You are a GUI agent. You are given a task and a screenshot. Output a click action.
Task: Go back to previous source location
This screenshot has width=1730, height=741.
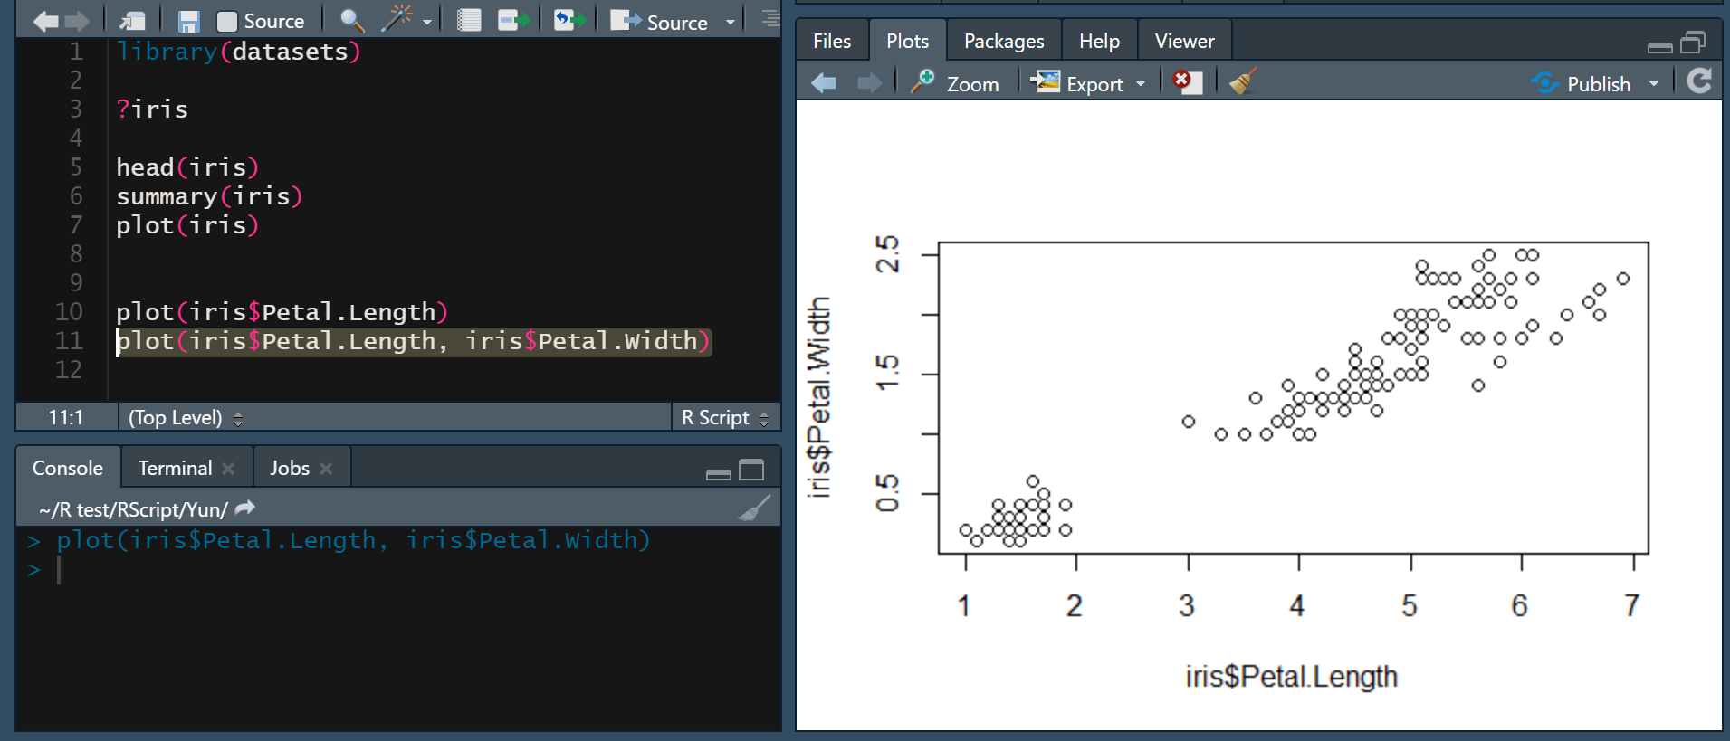45,21
